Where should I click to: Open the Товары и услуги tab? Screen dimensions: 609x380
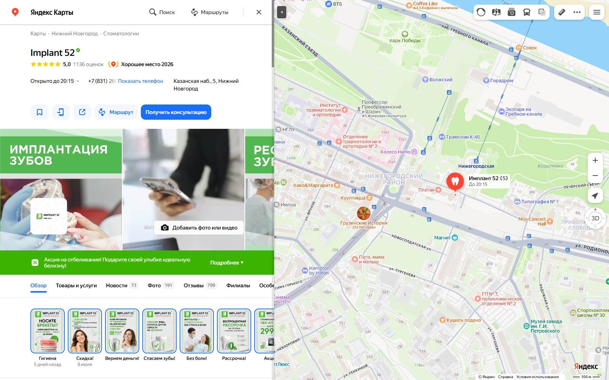click(x=76, y=285)
